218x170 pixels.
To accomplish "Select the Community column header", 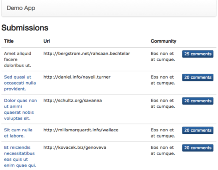I will pyautogui.click(x=163, y=41).
